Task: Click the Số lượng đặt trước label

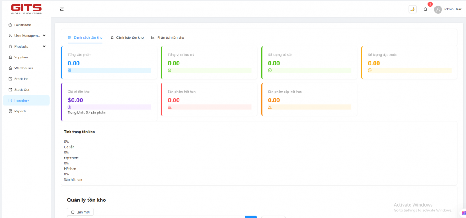Action: (x=382, y=55)
